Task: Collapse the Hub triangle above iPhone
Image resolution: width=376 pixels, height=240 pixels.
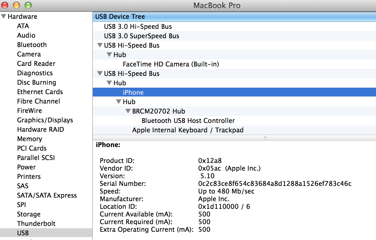Action: [109, 83]
